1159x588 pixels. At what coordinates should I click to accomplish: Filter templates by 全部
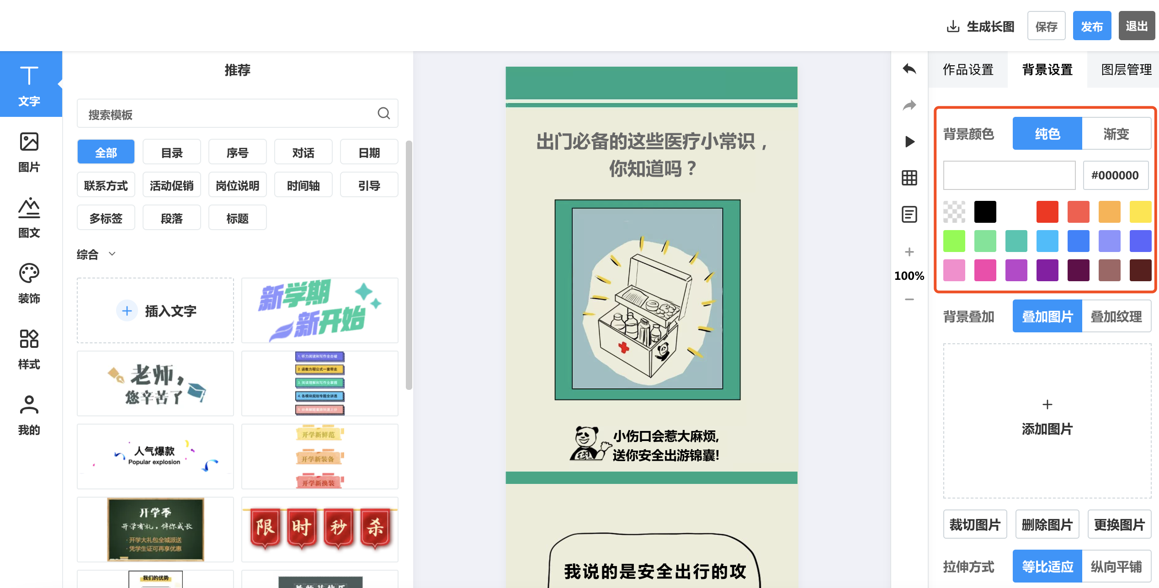point(106,152)
